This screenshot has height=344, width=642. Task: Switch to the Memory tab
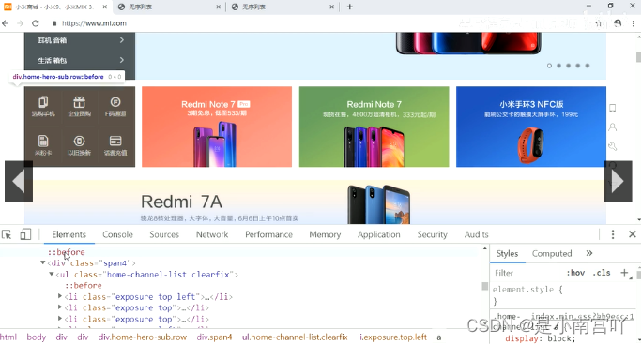tap(325, 234)
